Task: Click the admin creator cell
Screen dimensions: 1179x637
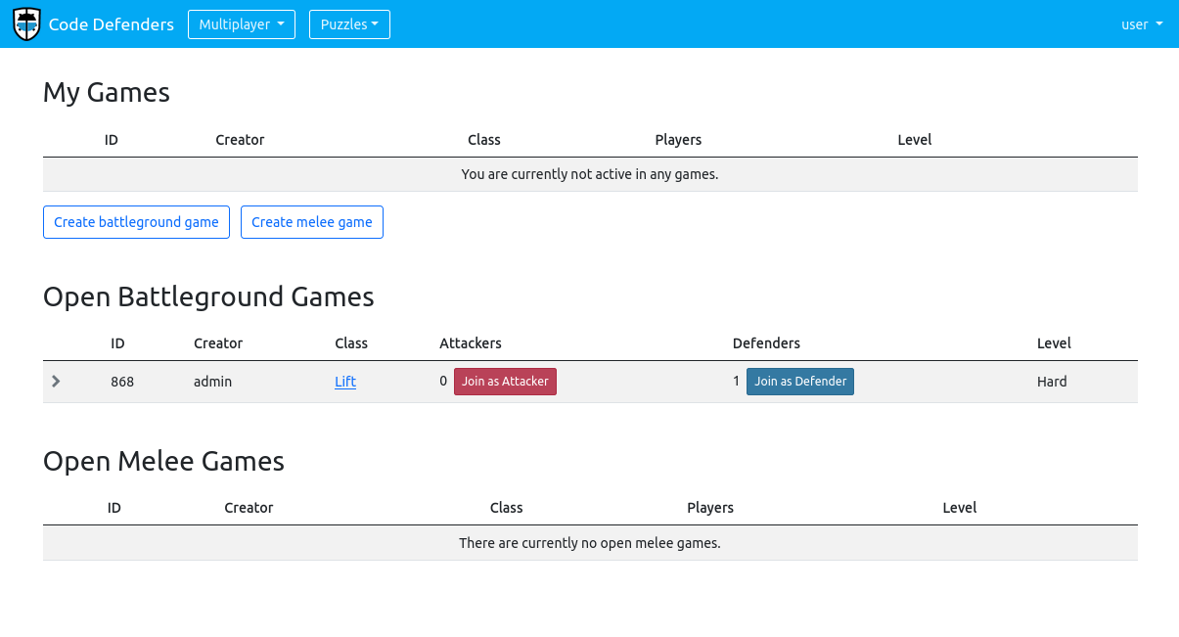Action: point(212,382)
